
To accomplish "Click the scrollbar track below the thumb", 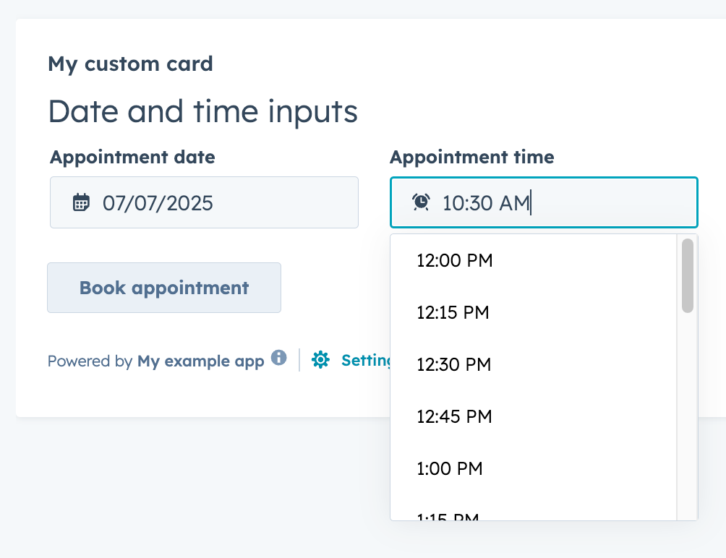I will [x=688, y=419].
